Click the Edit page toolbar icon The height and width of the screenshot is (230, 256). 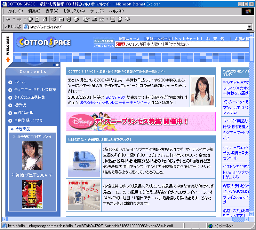(x=102, y=19)
